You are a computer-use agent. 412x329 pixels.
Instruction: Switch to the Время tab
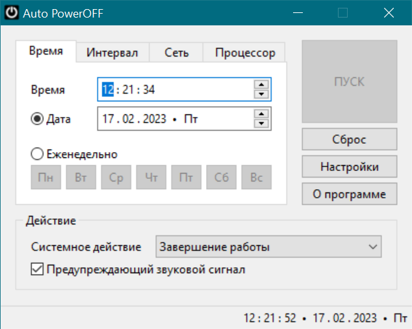[46, 51]
